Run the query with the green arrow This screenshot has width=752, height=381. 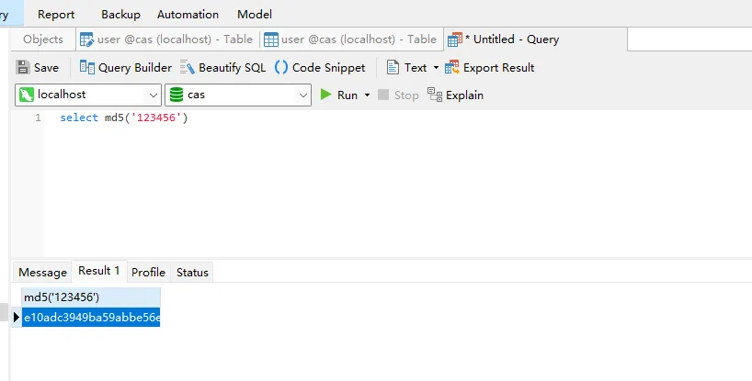point(325,95)
